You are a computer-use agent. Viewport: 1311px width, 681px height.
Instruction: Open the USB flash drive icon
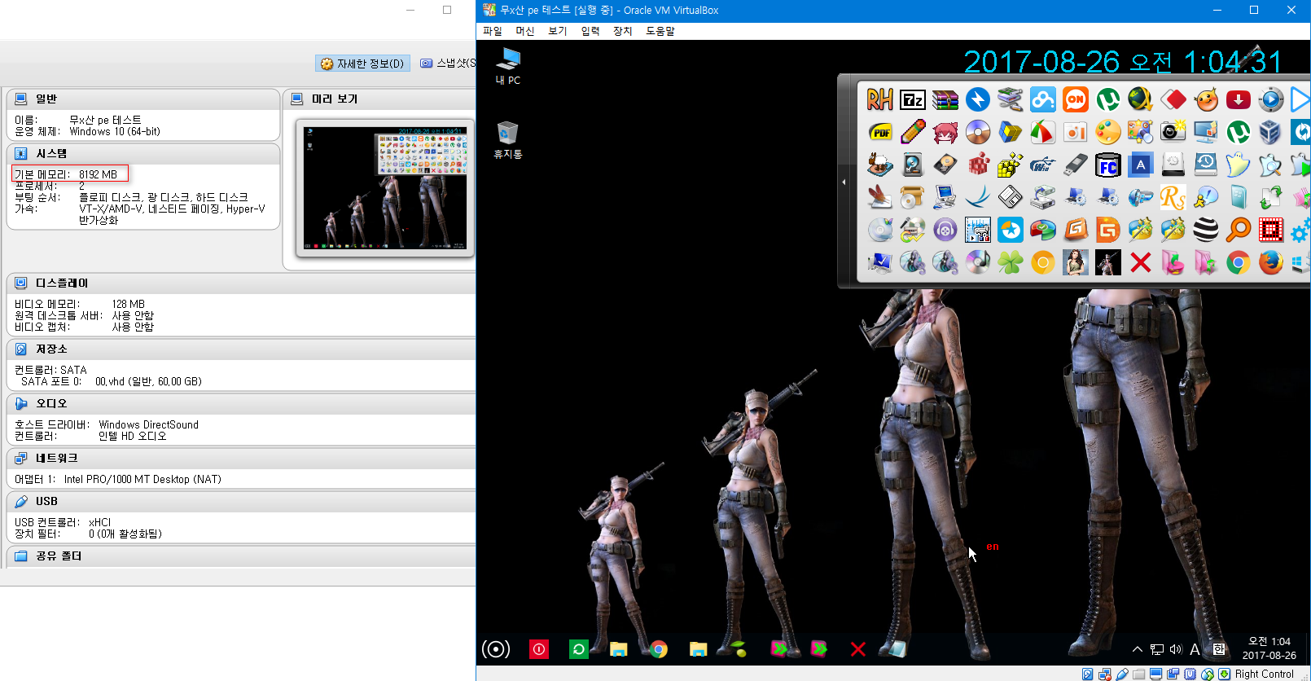[x=1076, y=165]
